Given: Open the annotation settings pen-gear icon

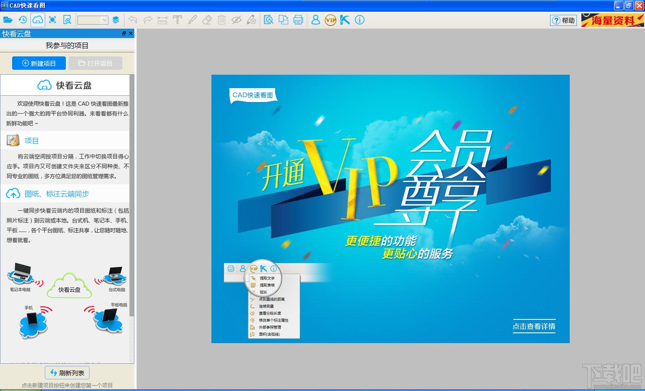Looking at the screenshot, I should point(252,20).
